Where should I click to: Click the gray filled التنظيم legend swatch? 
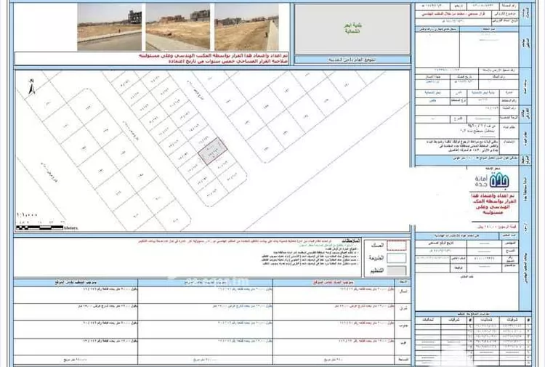point(397,270)
